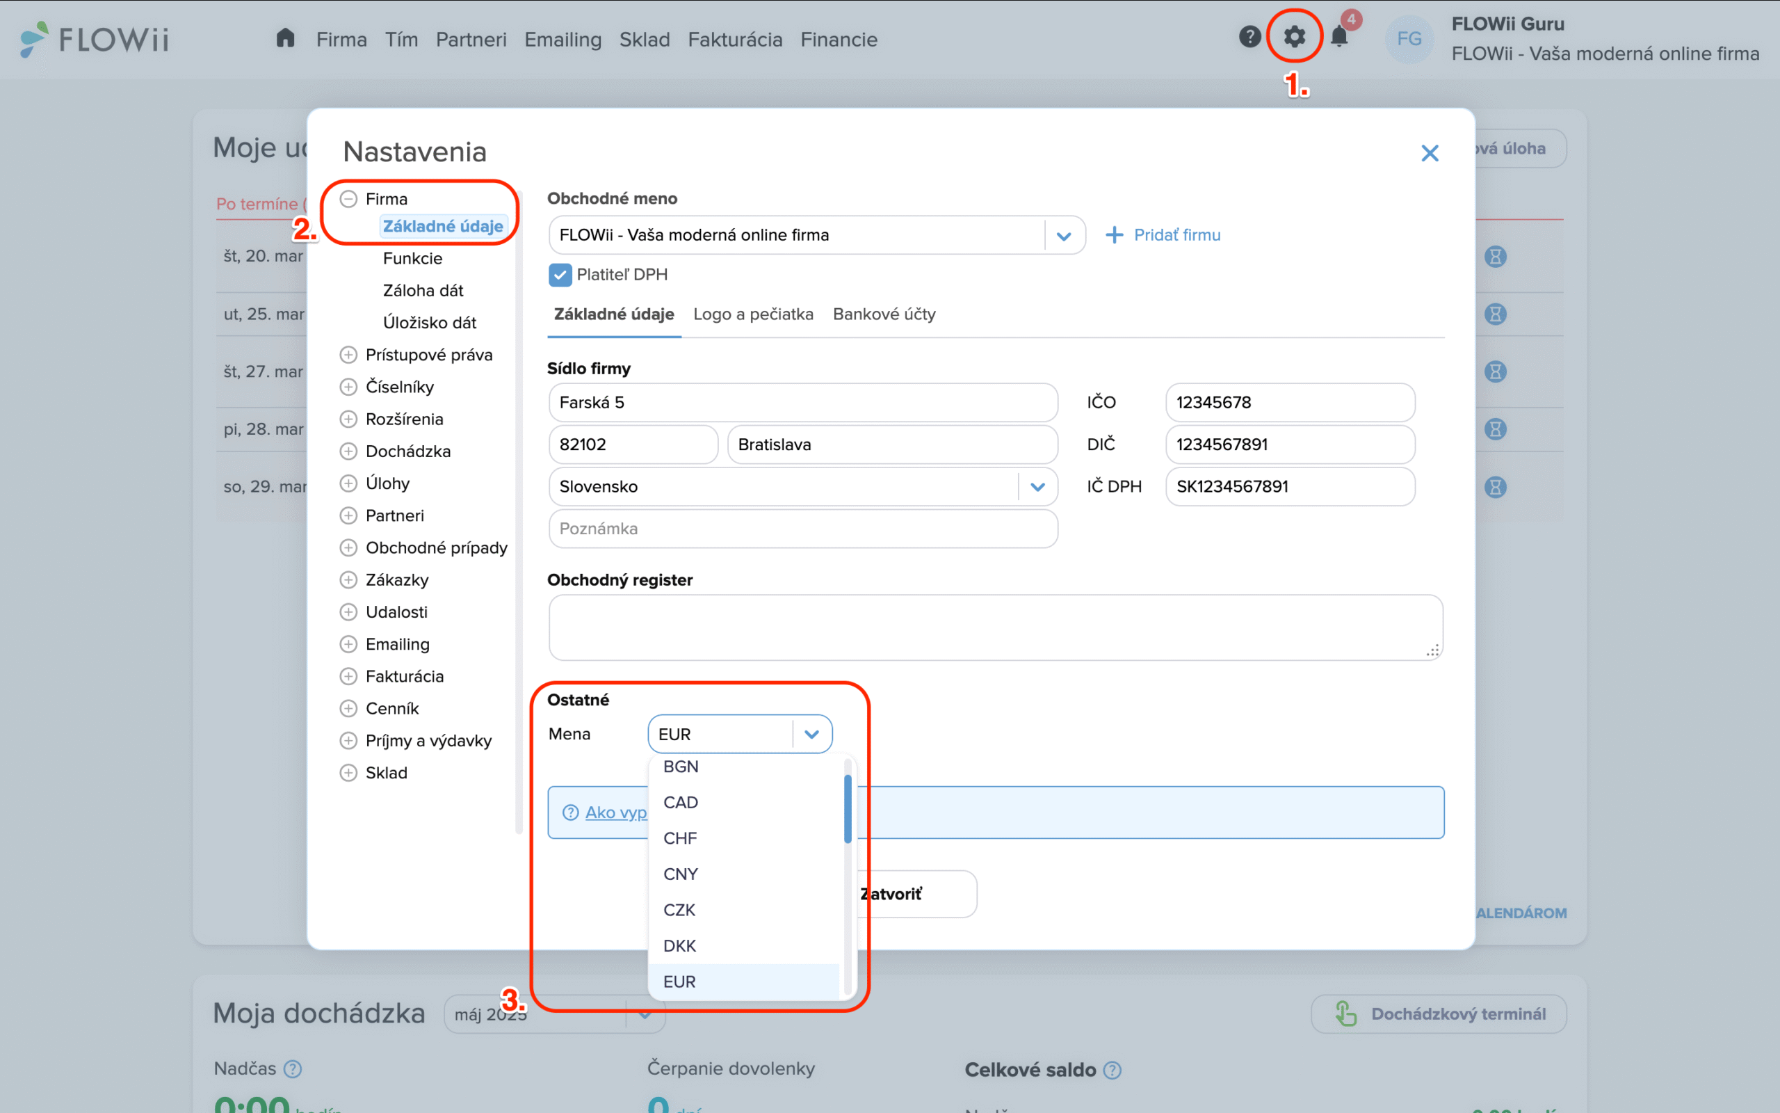Click the Poznámka input field

[x=803, y=529]
